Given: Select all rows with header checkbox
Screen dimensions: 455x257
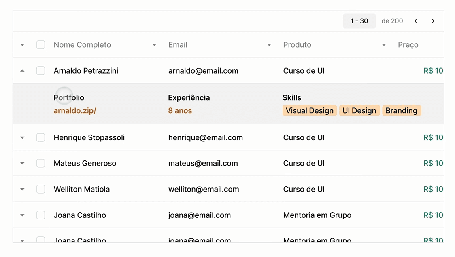Looking at the screenshot, I should pos(40,45).
